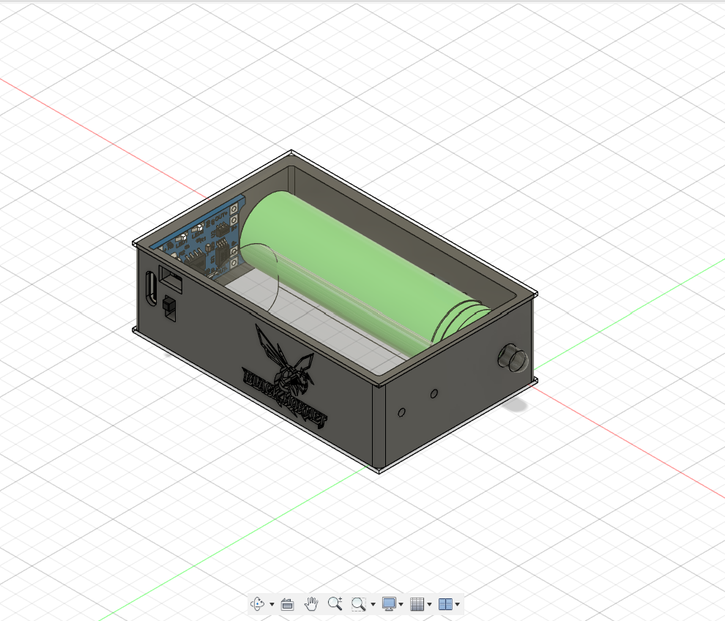The image size is (725, 621).
Task: Activate the Pan hand tool
Action: (312, 603)
